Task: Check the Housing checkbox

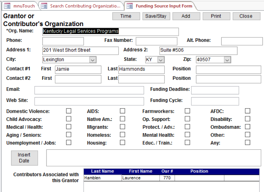Action: click(x=122, y=142)
